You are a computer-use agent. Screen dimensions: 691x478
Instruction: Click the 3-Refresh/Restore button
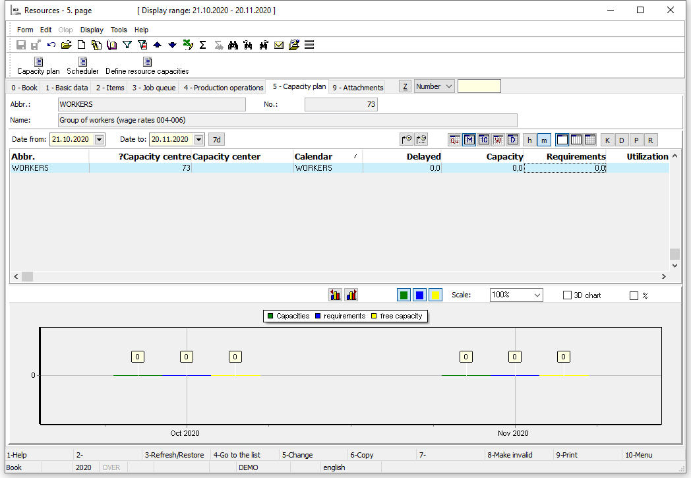[175, 455]
